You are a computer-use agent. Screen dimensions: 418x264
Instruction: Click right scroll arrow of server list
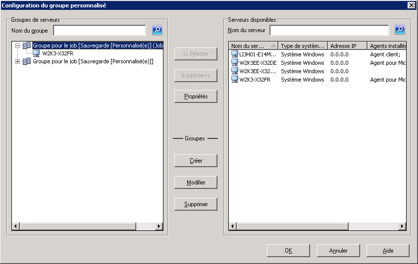click(402, 226)
